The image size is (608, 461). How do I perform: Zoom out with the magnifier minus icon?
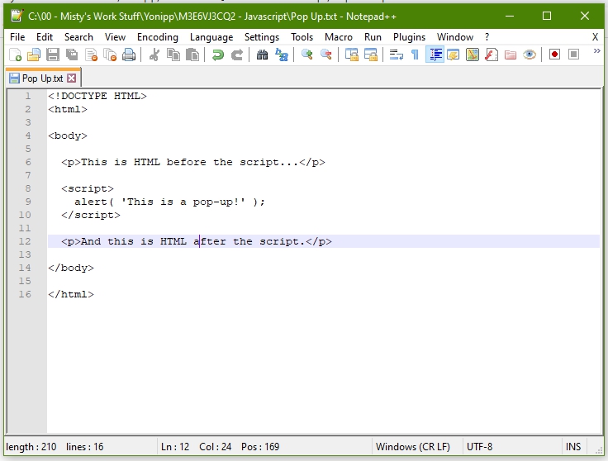click(326, 55)
